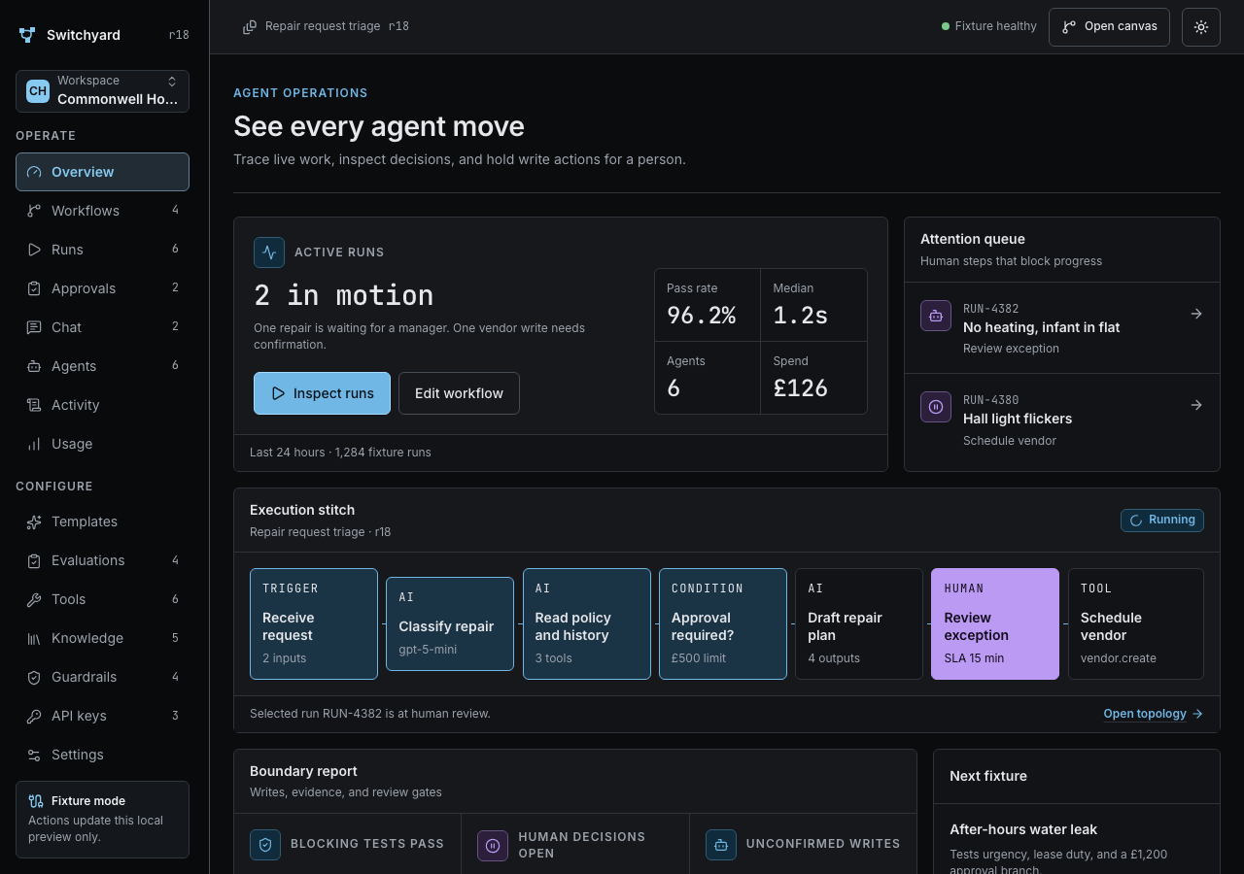Click the RUN-4380 pause icon
Screen dimensions: 1244x874
[936, 407]
